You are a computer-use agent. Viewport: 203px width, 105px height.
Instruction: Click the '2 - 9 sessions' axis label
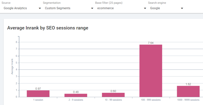[76, 100]
